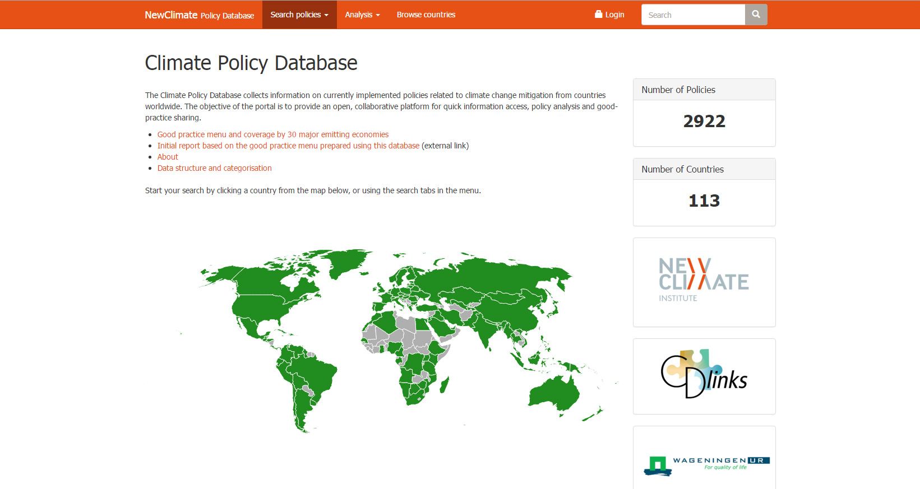This screenshot has width=920, height=489.
Task: Click the Login lock icon
Action: (x=598, y=15)
